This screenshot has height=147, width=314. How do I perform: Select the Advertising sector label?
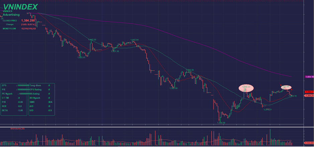(x=11, y=15)
